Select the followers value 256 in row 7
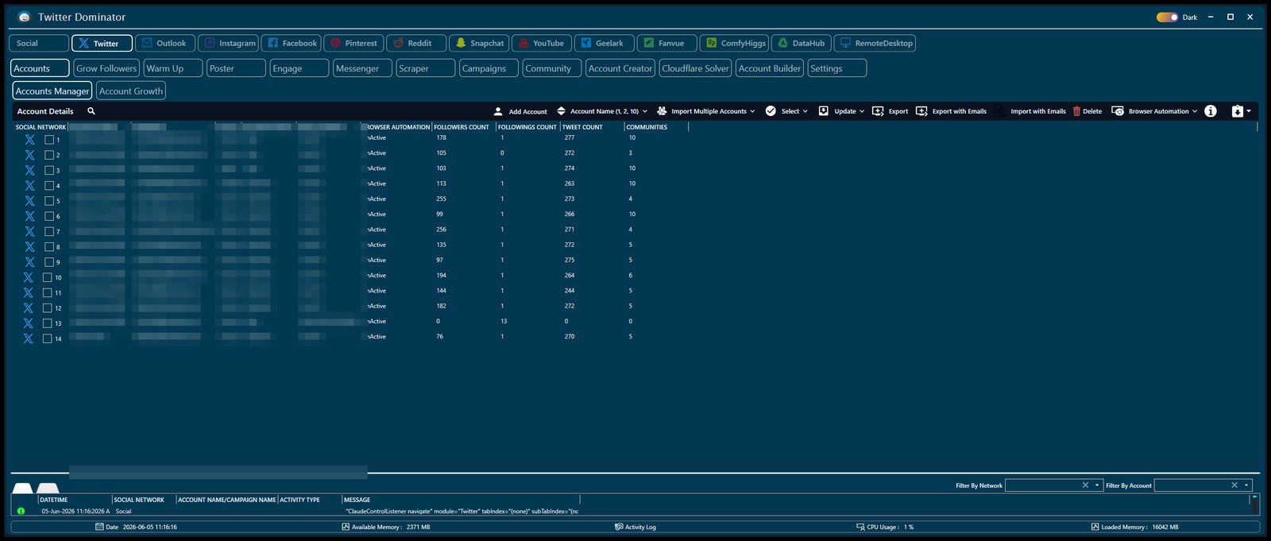This screenshot has width=1271, height=541. point(441,230)
